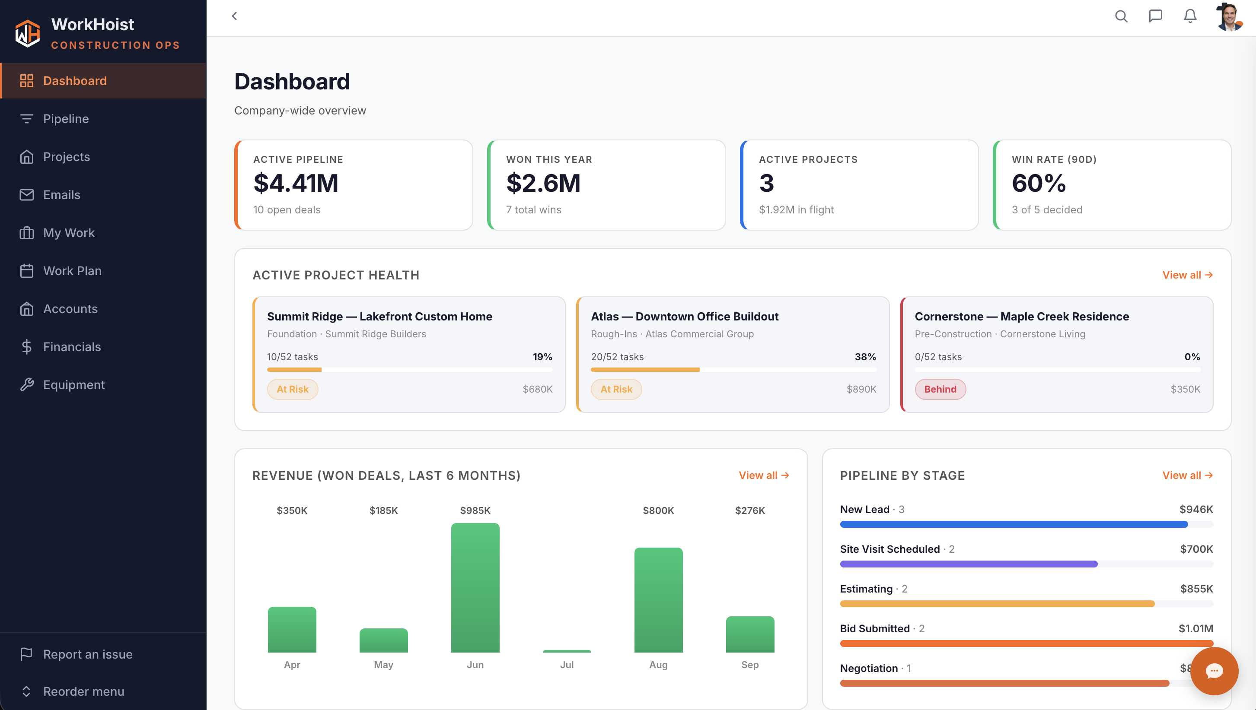Screen dimensions: 1256x710
Task: Click the WorkHoist logo icon
Action: pos(27,33)
